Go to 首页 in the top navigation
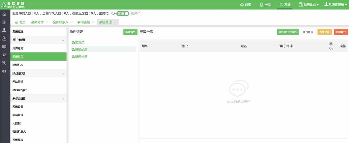This screenshot has height=143, width=349. [x=246, y=5]
